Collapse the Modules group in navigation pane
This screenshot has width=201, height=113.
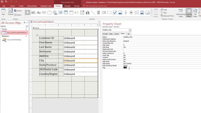26,36
